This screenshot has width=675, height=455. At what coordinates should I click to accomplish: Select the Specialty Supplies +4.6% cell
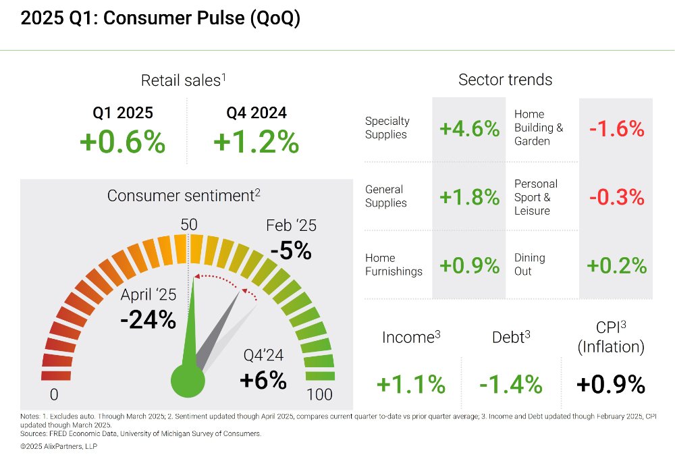(469, 128)
